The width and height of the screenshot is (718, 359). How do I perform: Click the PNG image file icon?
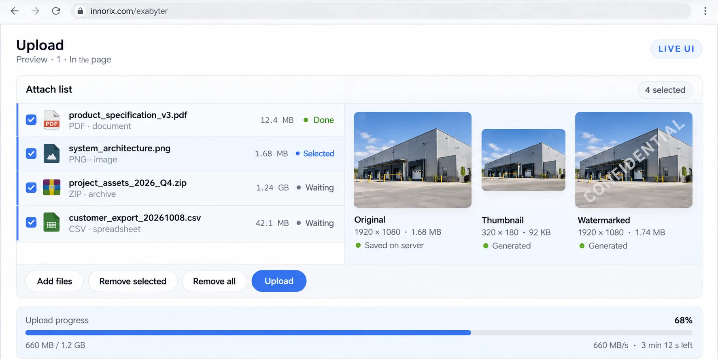point(51,153)
